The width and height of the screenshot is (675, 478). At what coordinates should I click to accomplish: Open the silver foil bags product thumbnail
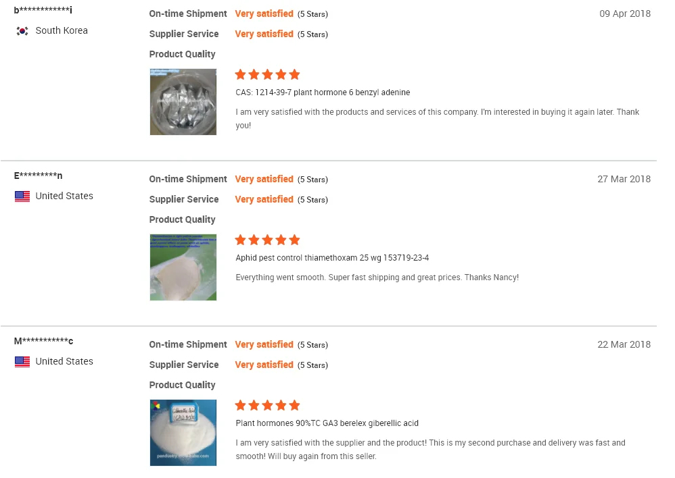[183, 102]
